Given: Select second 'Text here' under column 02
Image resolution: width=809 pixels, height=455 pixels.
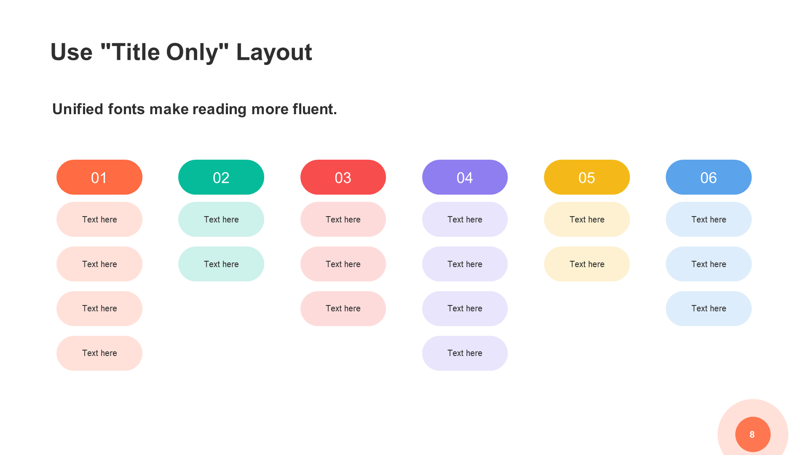Looking at the screenshot, I should tap(221, 263).
